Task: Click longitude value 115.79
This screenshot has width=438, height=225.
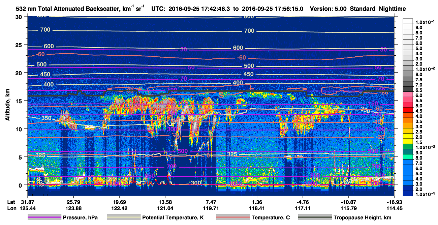Action: [348, 208]
